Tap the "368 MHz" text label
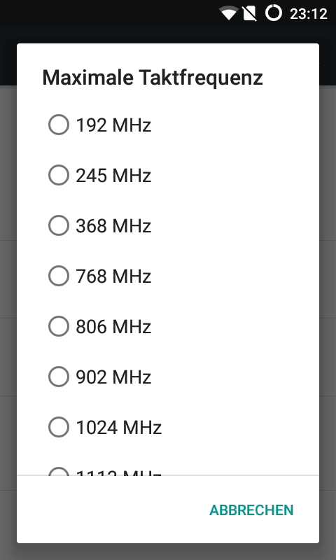This screenshot has height=560, width=336. pyautogui.click(x=113, y=225)
